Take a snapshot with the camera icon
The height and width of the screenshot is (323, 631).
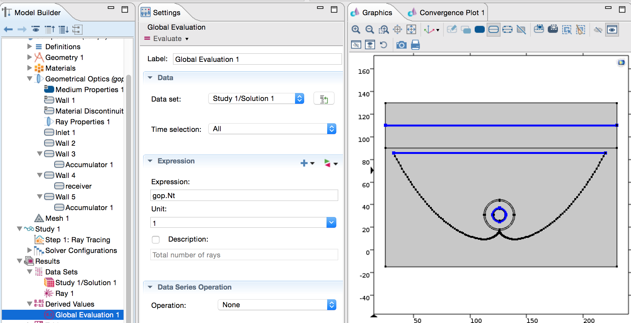401,45
